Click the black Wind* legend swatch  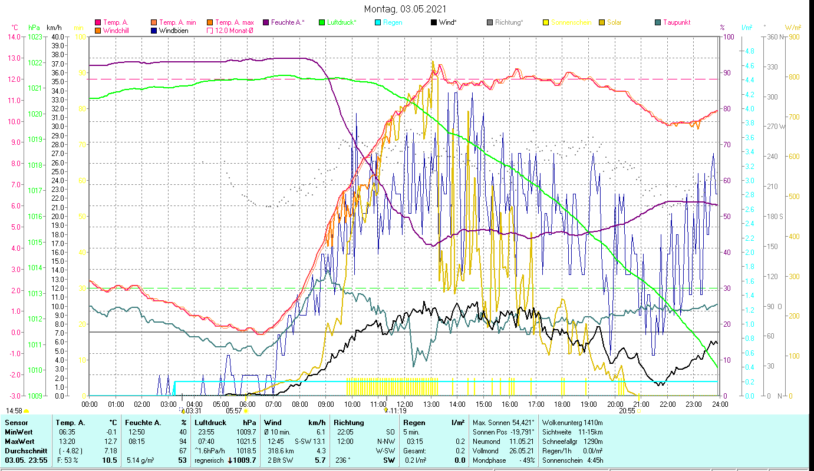[x=434, y=22]
